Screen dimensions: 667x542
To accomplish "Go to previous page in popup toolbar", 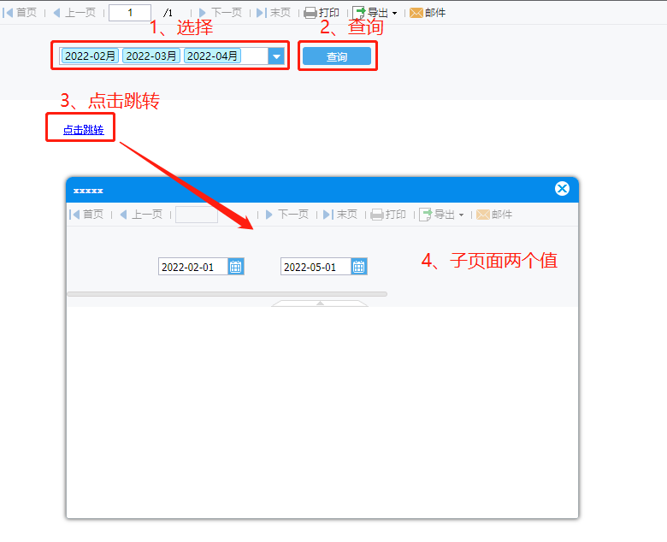I will coord(141,215).
